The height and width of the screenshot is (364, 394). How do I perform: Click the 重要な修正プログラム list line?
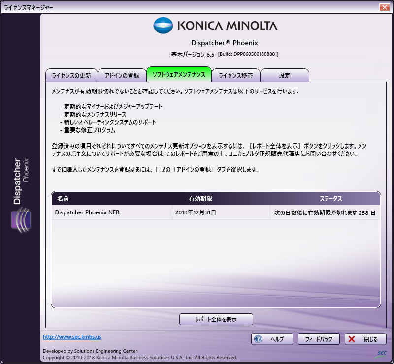pos(90,130)
